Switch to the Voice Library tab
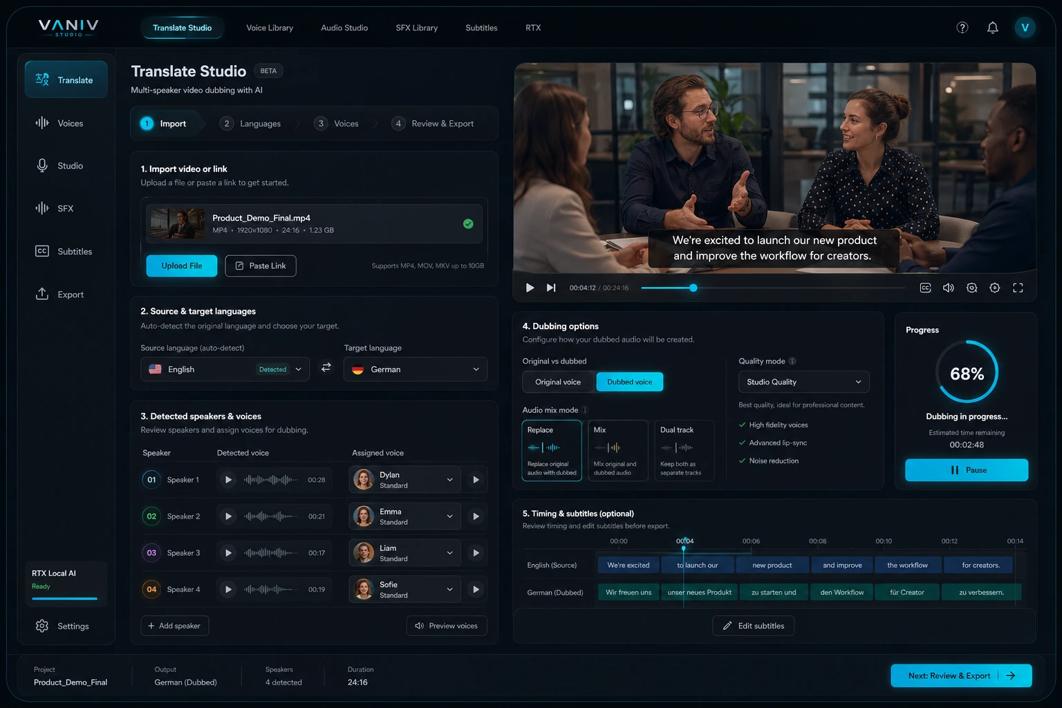The height and width of the screenshot is (708, 1062). coord(270,28)
